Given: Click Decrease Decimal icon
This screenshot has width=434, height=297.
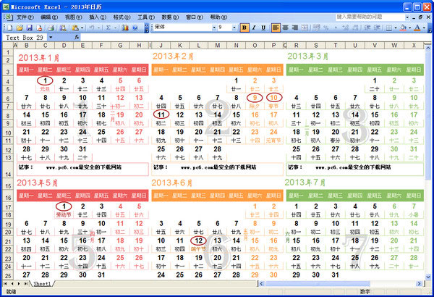Looking at the screenshot, I should tap(355, 28).
